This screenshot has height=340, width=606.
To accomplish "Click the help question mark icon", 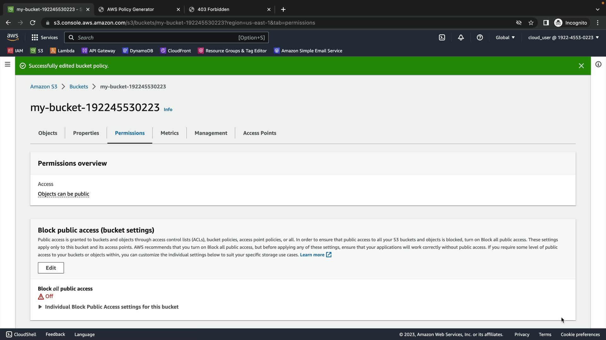I will [x=480, y=37].
